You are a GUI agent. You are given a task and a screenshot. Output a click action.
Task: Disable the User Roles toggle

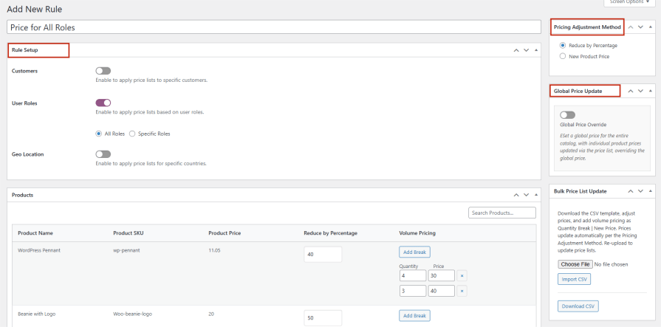[103, 103]
